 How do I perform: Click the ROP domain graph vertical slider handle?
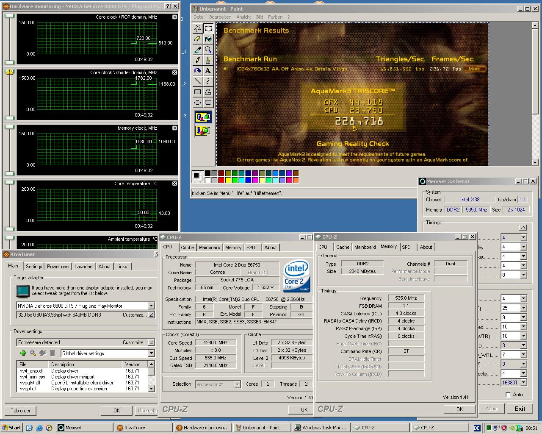(x=9, y=17)
